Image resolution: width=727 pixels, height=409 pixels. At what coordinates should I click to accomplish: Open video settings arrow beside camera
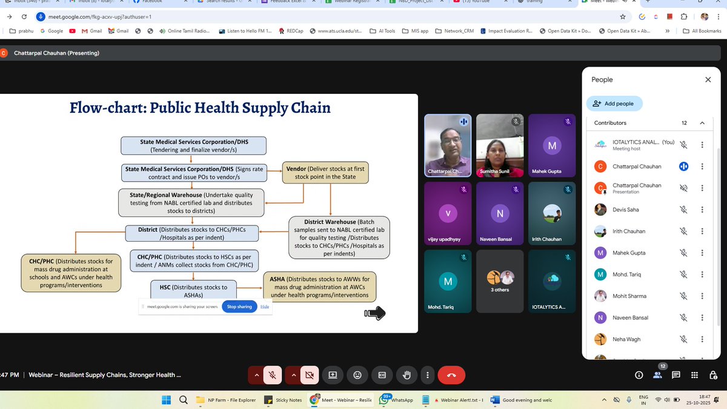coord(293,375)
